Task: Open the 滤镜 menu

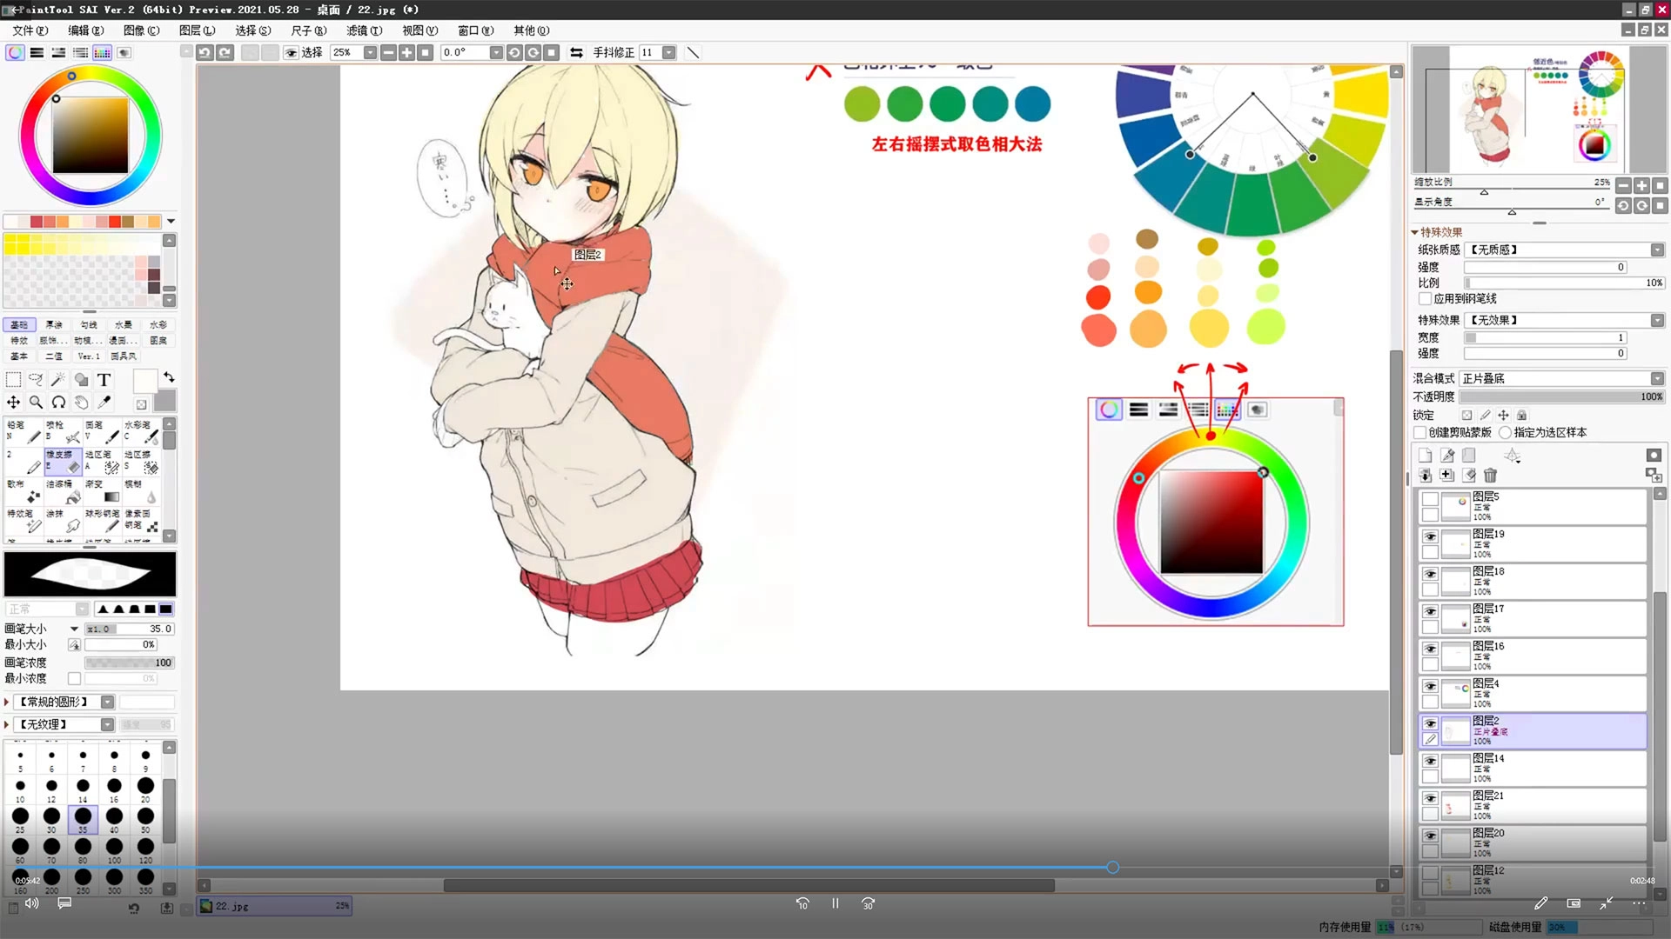Action: click(364, 30)
